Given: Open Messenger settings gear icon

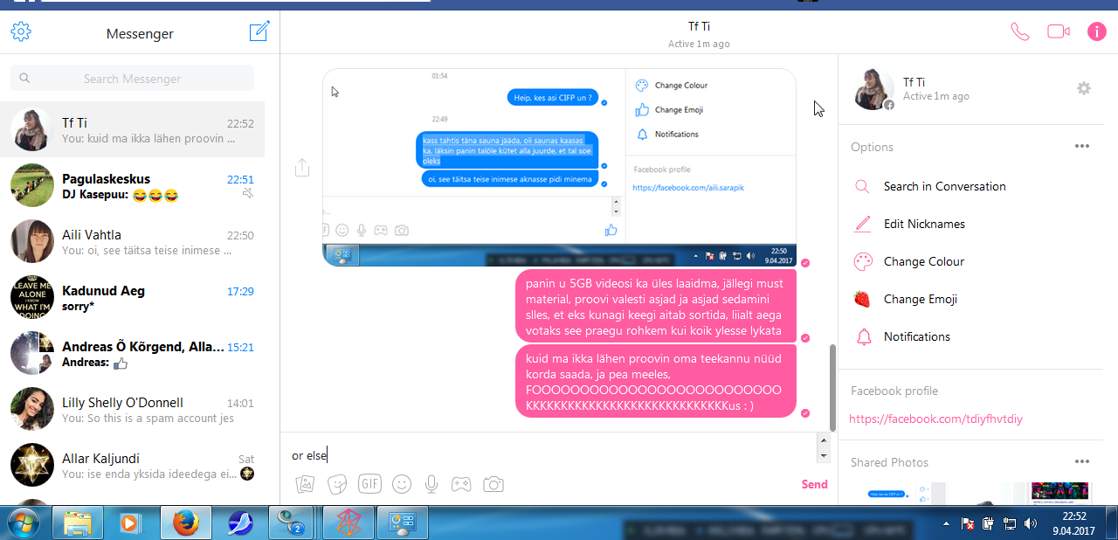Looking at the screenshot, I should click(21, 32).
